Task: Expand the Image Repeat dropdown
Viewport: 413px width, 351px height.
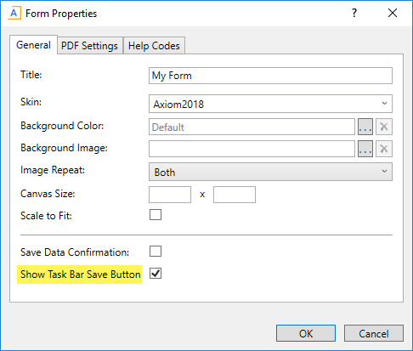Action: [270, 172]
